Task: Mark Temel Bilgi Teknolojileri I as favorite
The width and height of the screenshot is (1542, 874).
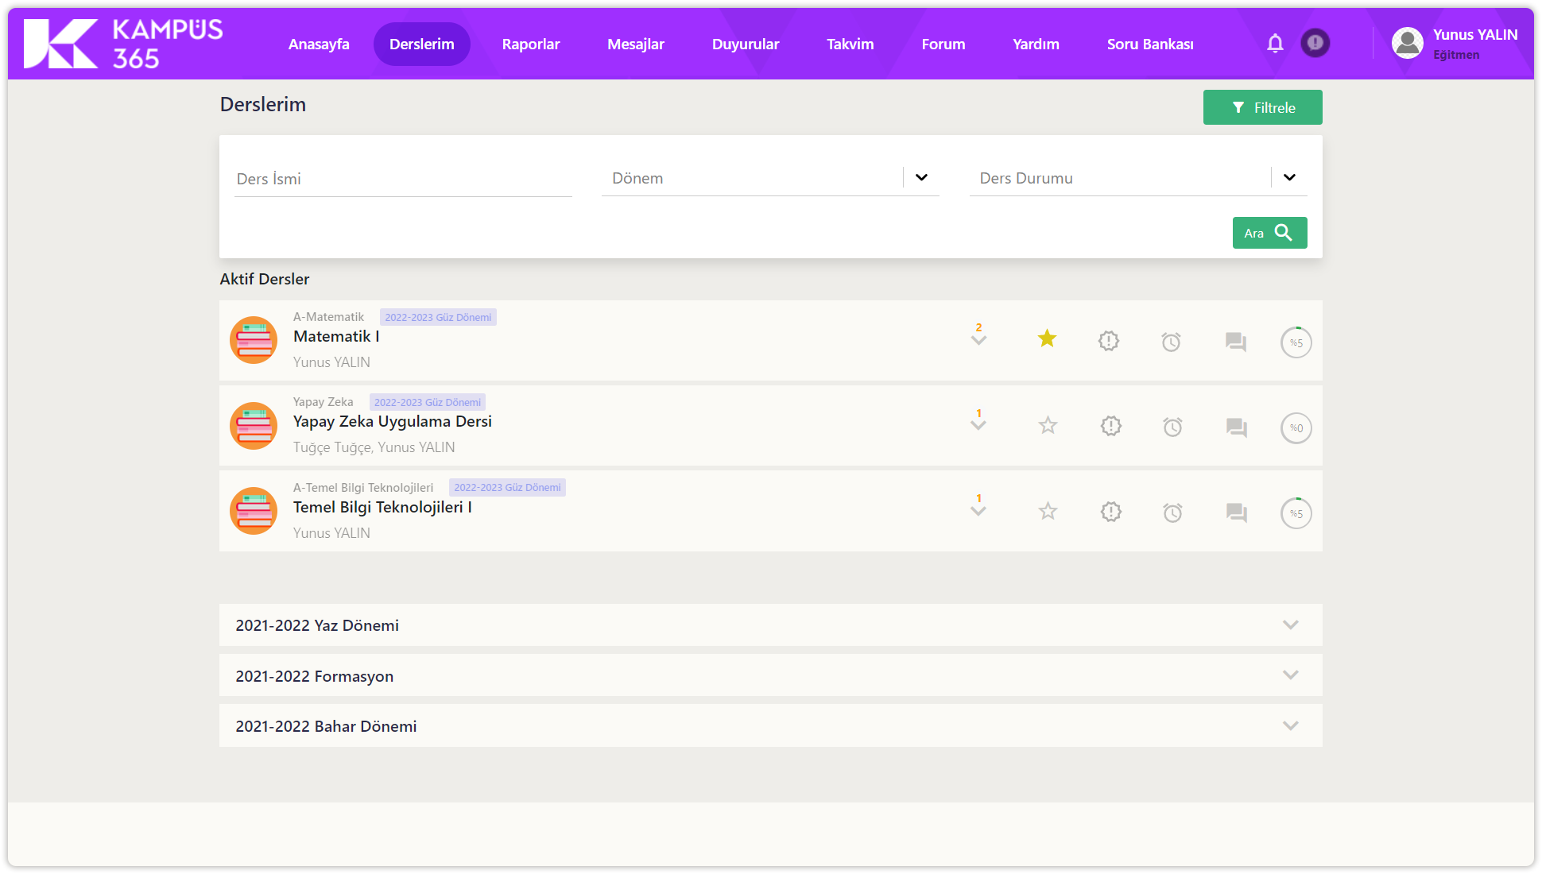Action: [1048, 512]
